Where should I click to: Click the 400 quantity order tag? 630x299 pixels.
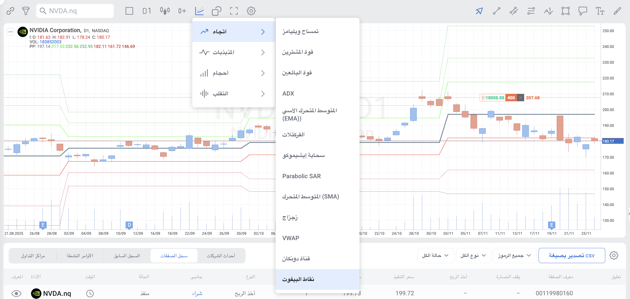click(511, 98)
